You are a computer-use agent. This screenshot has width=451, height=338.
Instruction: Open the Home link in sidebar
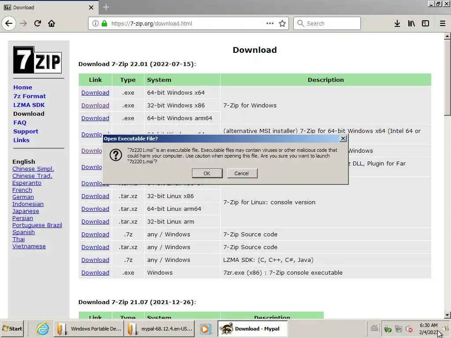click(23, 88)
